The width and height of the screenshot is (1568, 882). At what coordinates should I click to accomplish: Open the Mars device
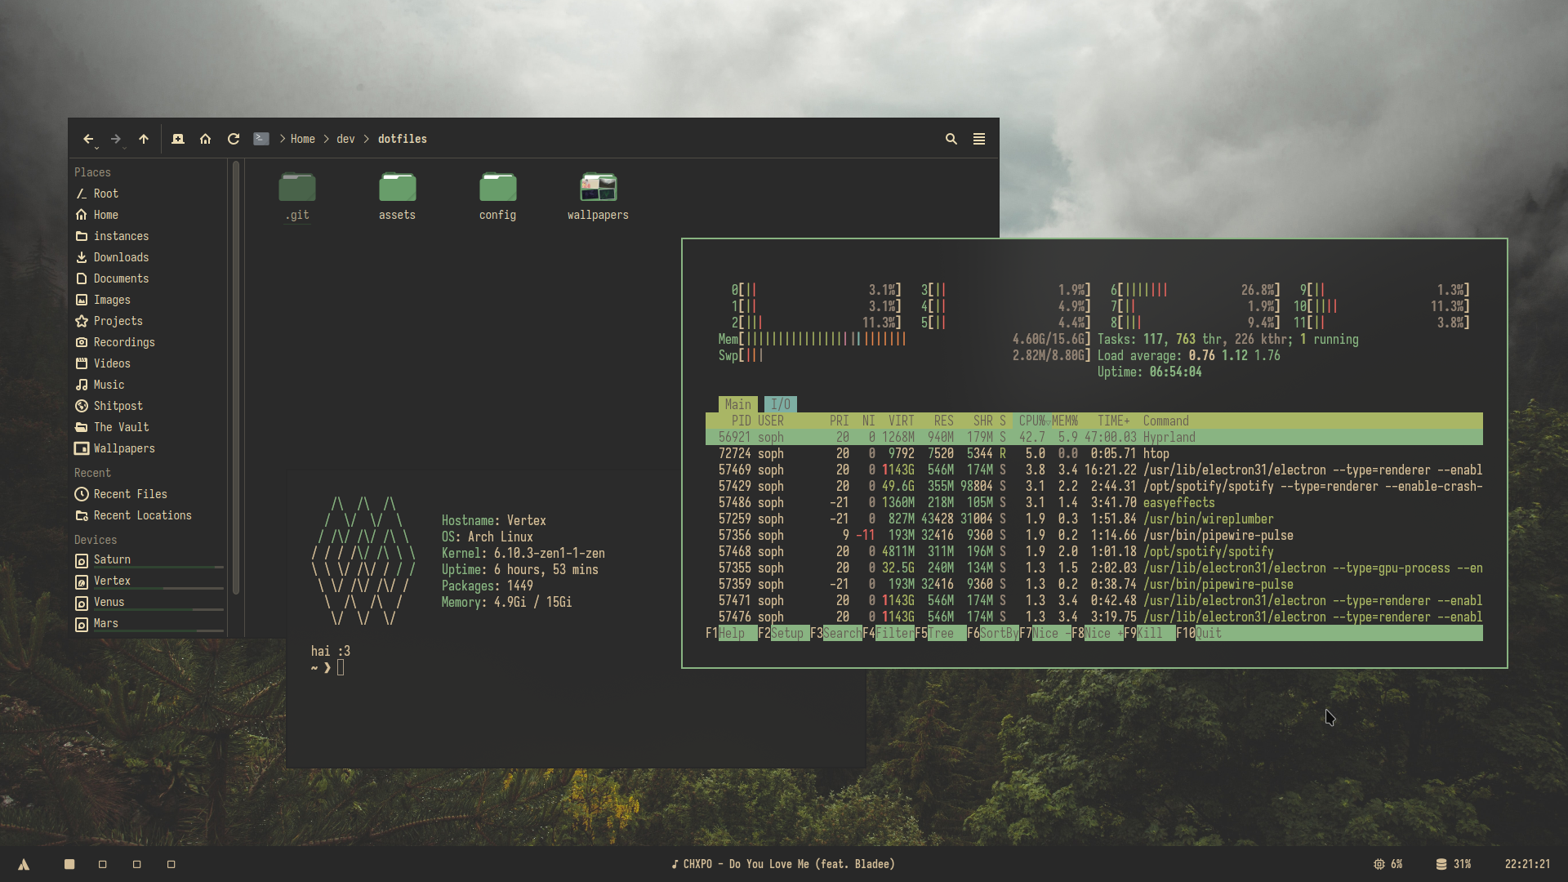pyautogui.click(x=147, y=624)
